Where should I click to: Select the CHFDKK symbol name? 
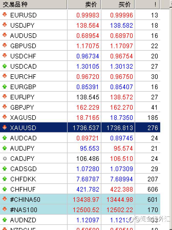[23, 179]
